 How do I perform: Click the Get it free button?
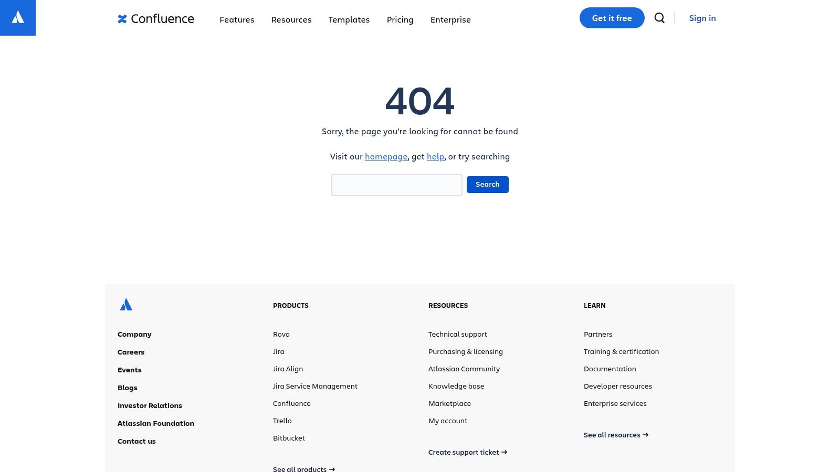[612, 18]
